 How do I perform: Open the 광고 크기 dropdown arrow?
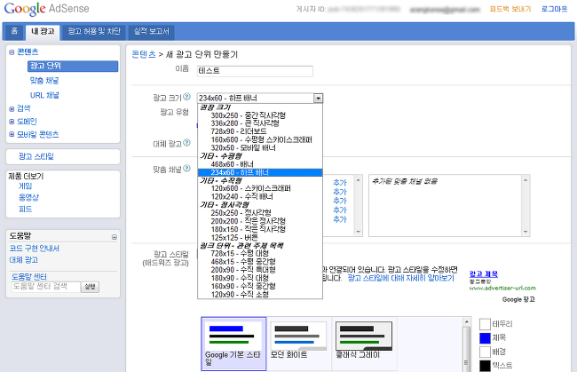(x=318, y=99)
